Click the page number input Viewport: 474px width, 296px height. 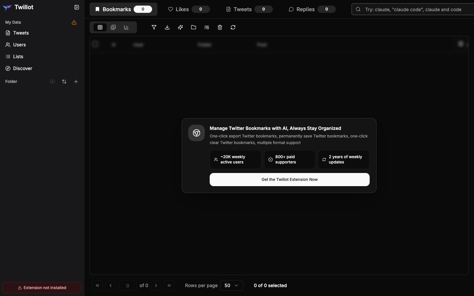tap(128, 285)
